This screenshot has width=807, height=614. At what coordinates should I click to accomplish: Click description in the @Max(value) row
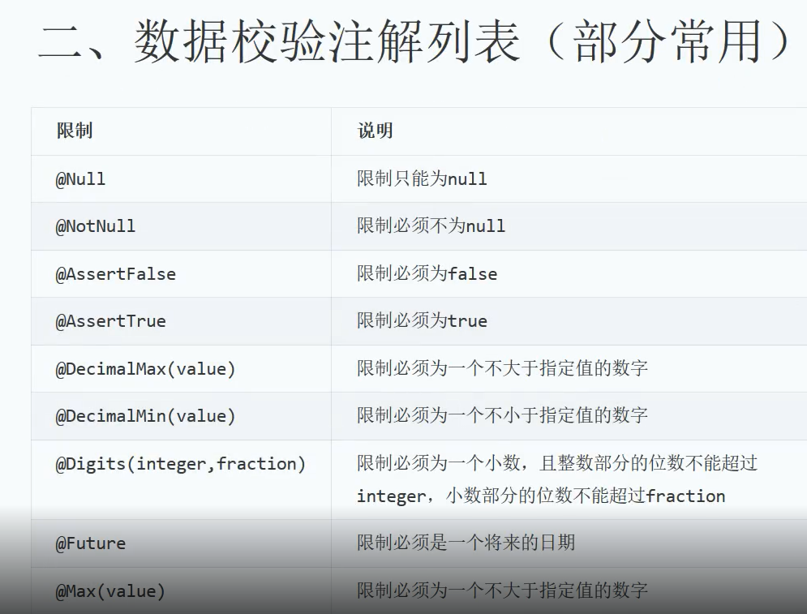pyautogui.click(x=502, y=590)
